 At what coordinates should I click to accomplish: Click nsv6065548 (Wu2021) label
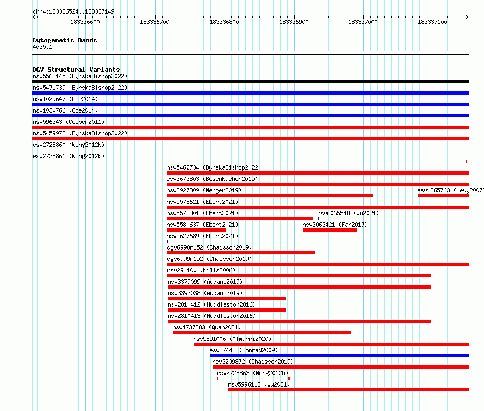(348, 213)
